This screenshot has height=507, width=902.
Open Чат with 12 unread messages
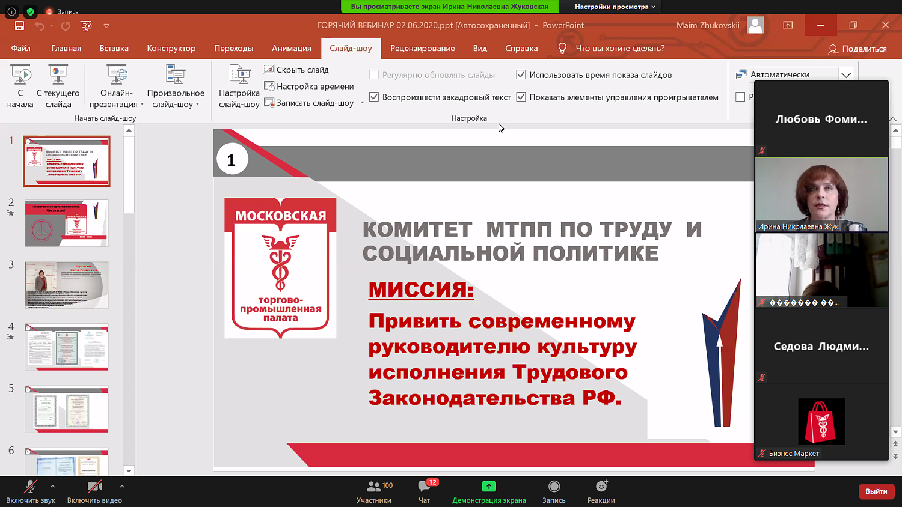425,491
